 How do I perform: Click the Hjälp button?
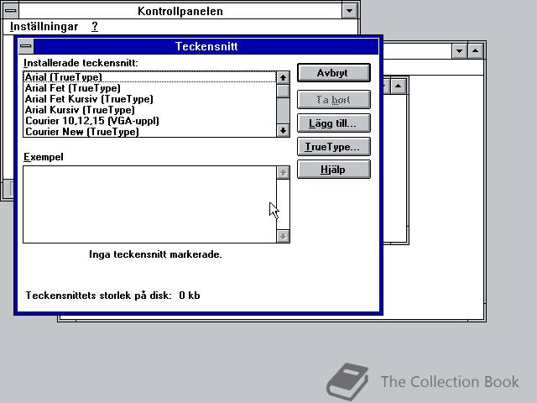point(334,170)
